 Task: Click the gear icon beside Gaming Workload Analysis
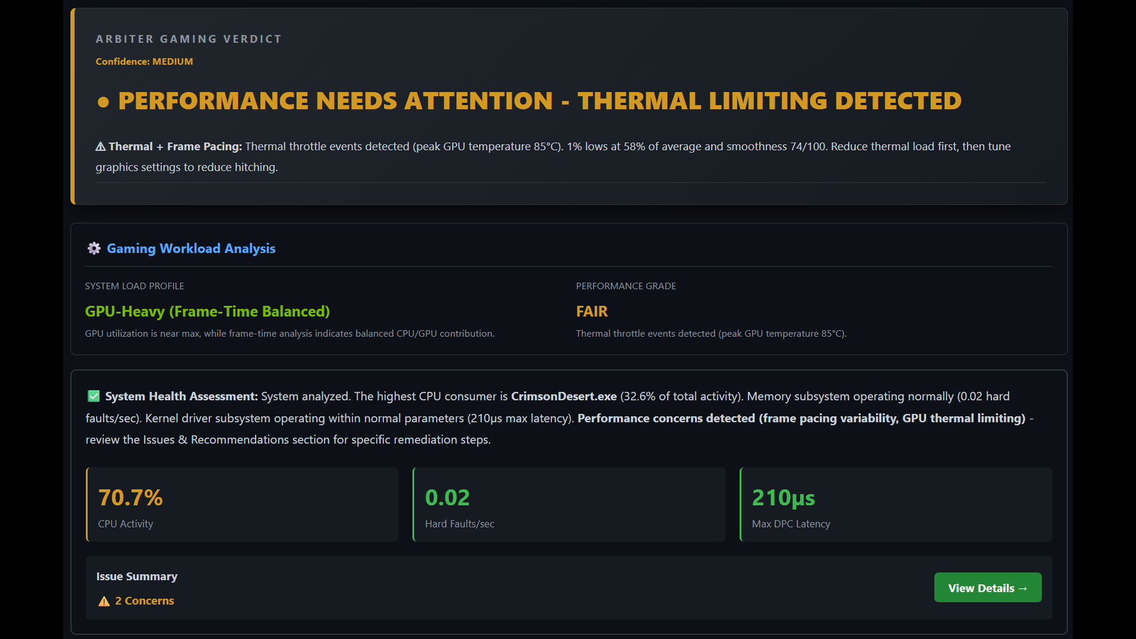tap(94, 248)
